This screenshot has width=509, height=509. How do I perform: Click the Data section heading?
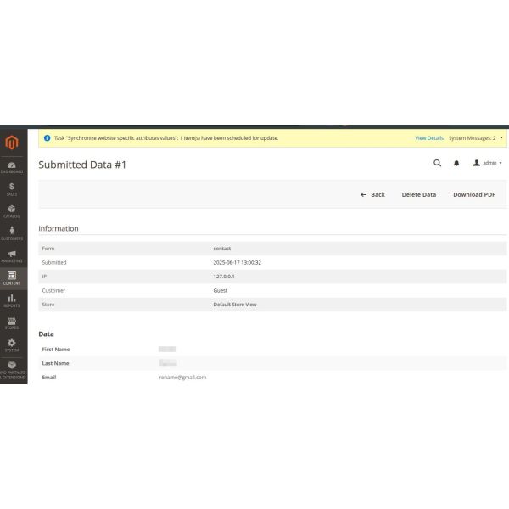point(46,333)
